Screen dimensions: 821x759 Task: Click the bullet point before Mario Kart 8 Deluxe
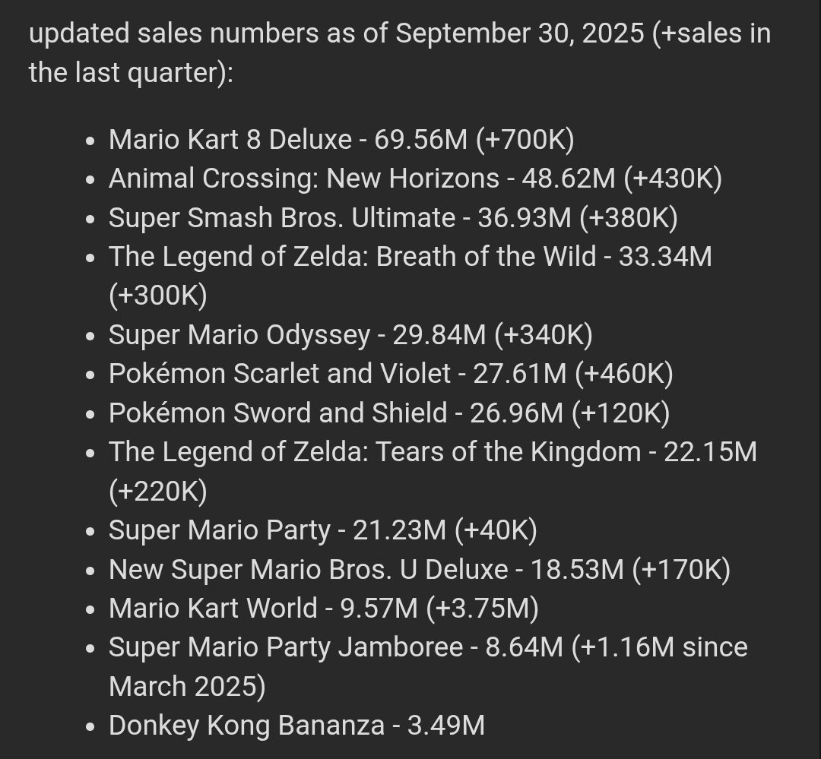[91, 141]
